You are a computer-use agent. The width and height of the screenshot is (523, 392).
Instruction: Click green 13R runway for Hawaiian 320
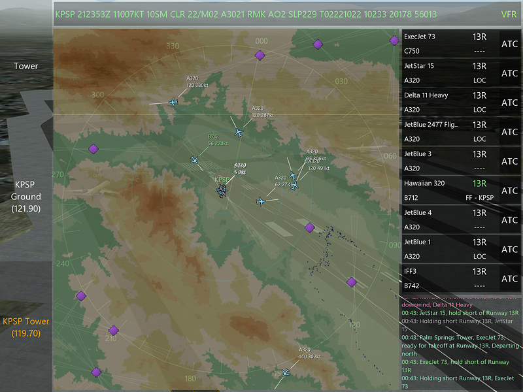479,184
